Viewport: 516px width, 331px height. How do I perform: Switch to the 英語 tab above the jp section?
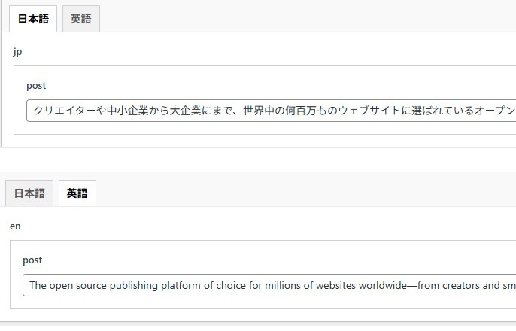click(x=80, y=20)
